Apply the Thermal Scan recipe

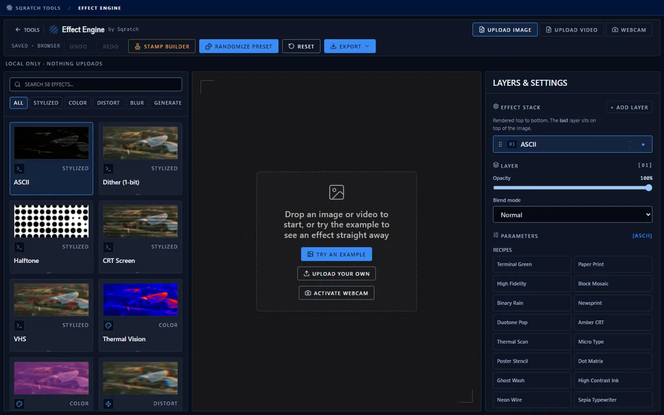tap(532, 342)
